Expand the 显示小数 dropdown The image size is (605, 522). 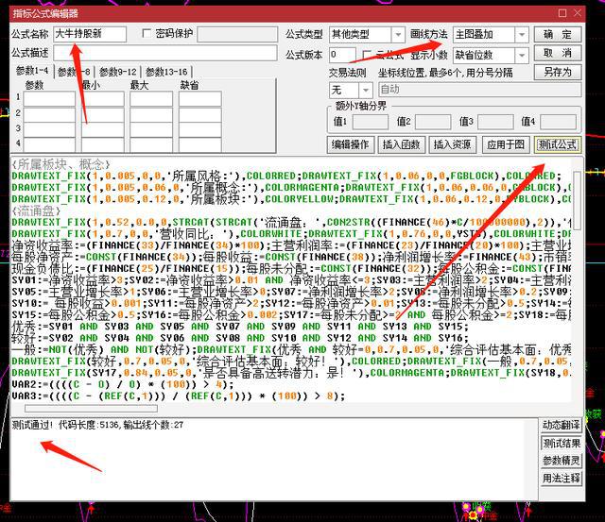522,56
